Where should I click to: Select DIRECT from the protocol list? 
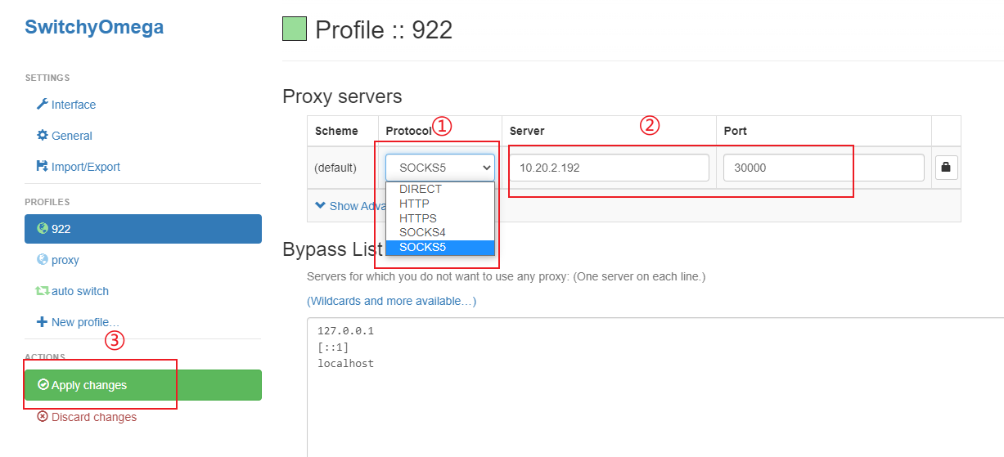pos(421,189)
